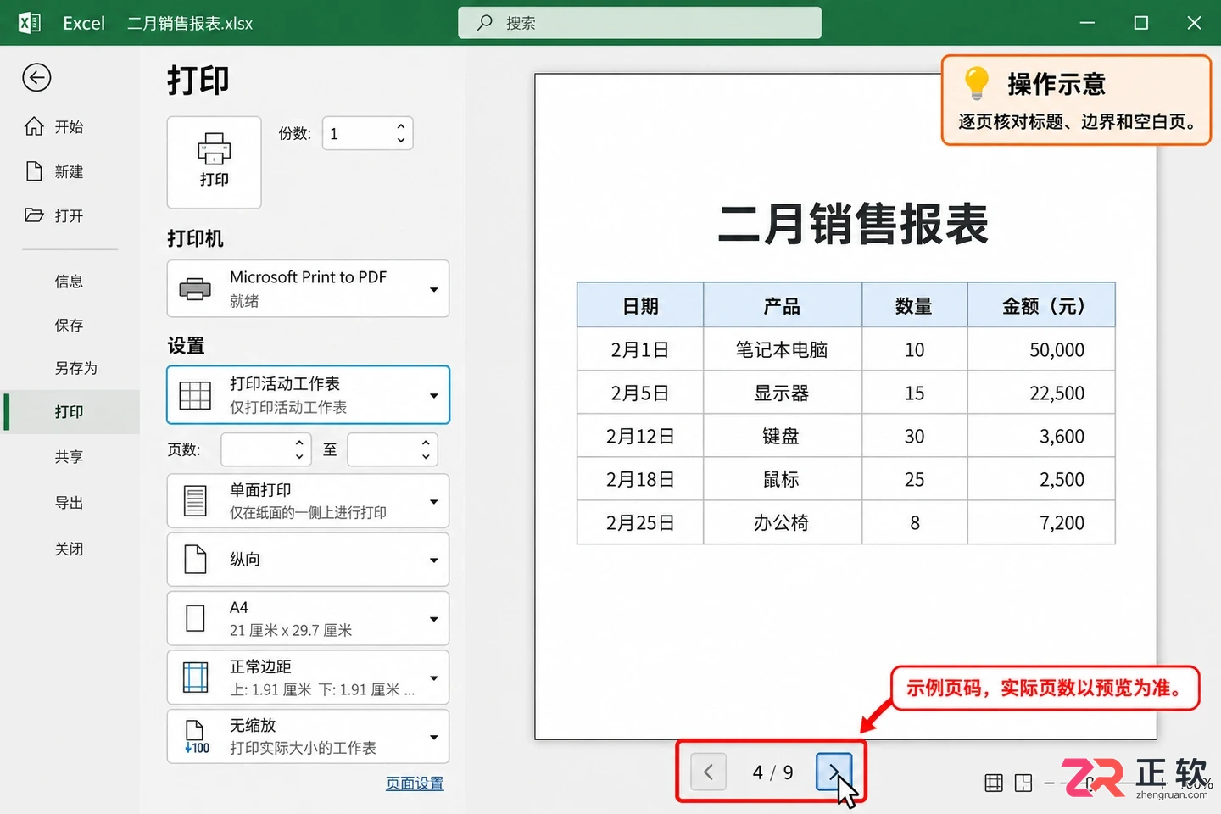Decrease the 份数 copies count
1221x814 pixels.
[x=401, y=140]
